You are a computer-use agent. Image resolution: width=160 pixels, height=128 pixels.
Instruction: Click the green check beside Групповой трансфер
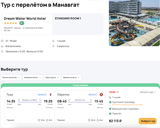tap(110, 102)
